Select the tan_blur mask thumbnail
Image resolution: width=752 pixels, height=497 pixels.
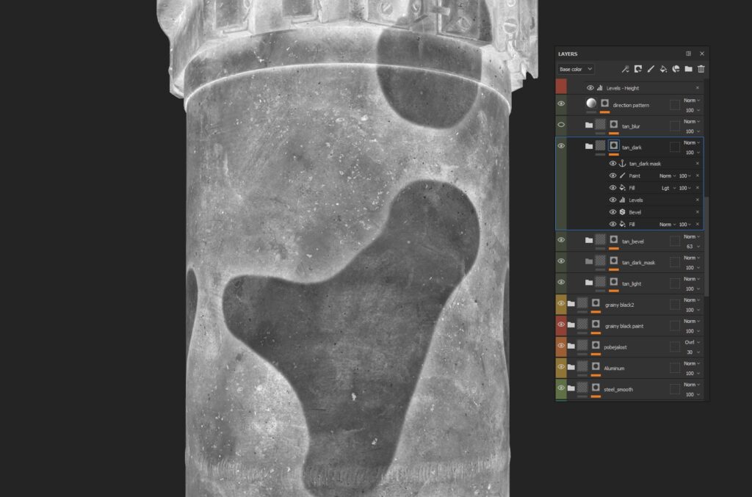[x=613, y=125]
